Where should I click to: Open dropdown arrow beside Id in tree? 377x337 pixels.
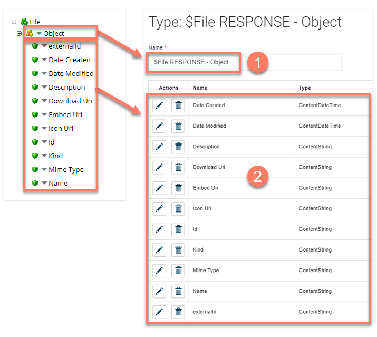44,142
